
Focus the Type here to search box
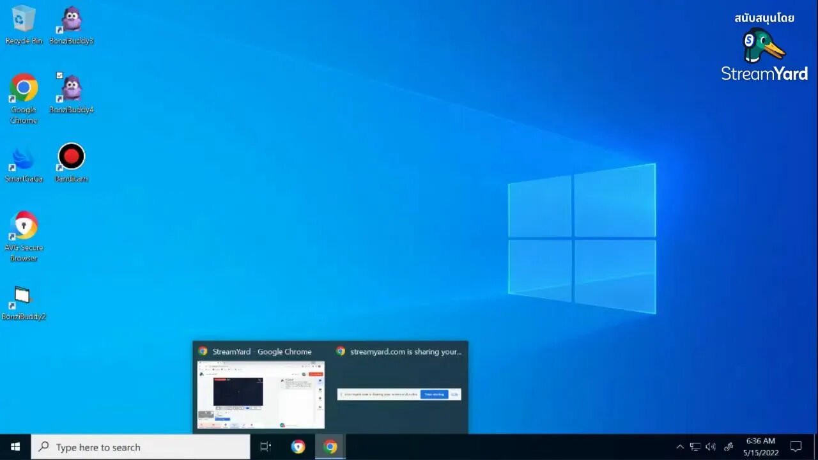point(141,447)
